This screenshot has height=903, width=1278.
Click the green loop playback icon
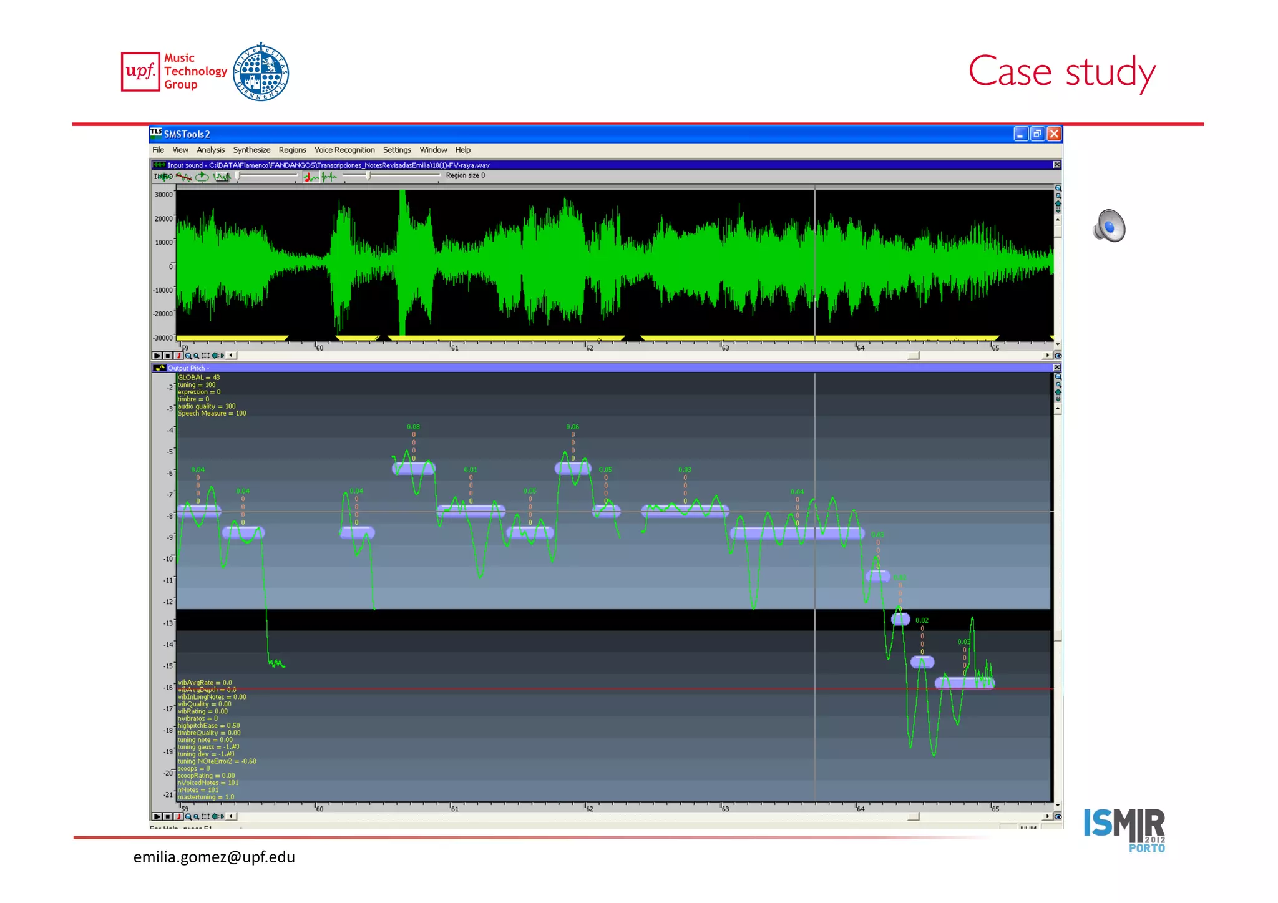(x=202, y=177)
